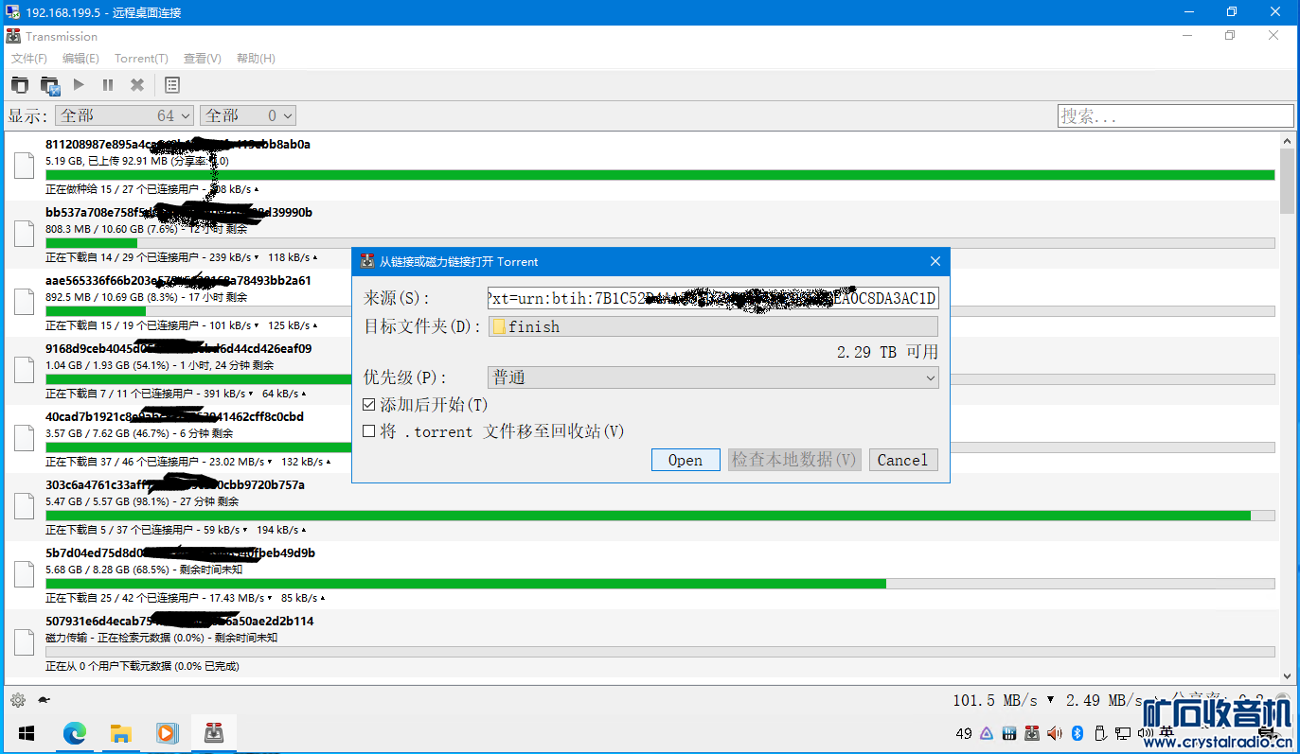Choose destination via the finish folder selector

point(713,326)
